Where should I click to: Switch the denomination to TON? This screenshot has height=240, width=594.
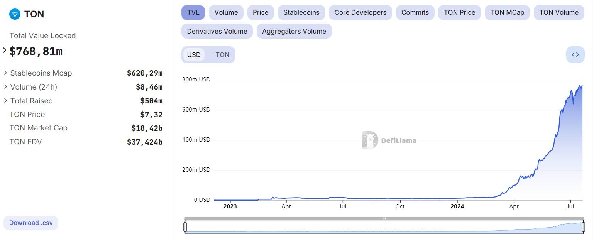pos(222,55)
